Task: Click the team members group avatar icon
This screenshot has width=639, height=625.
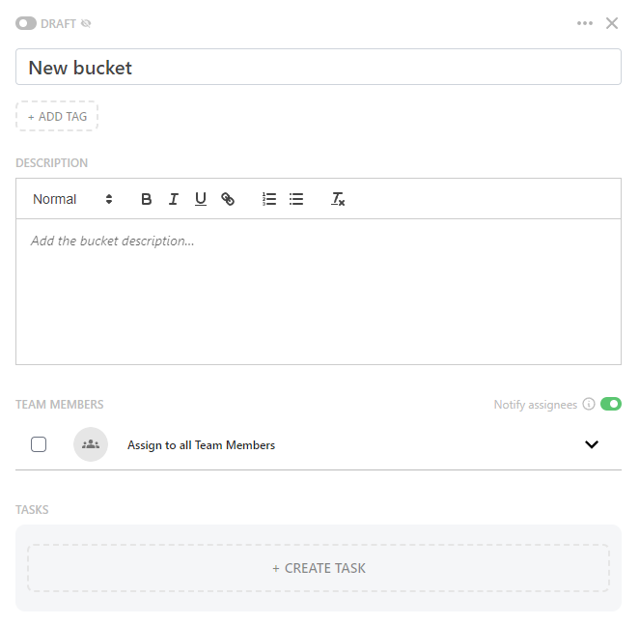Action: (x=91, y=444)
